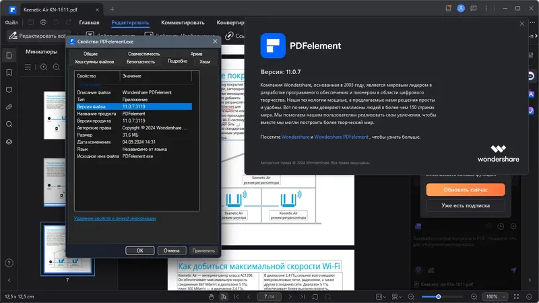Open the attachments paperclip panel

point(9,107)
